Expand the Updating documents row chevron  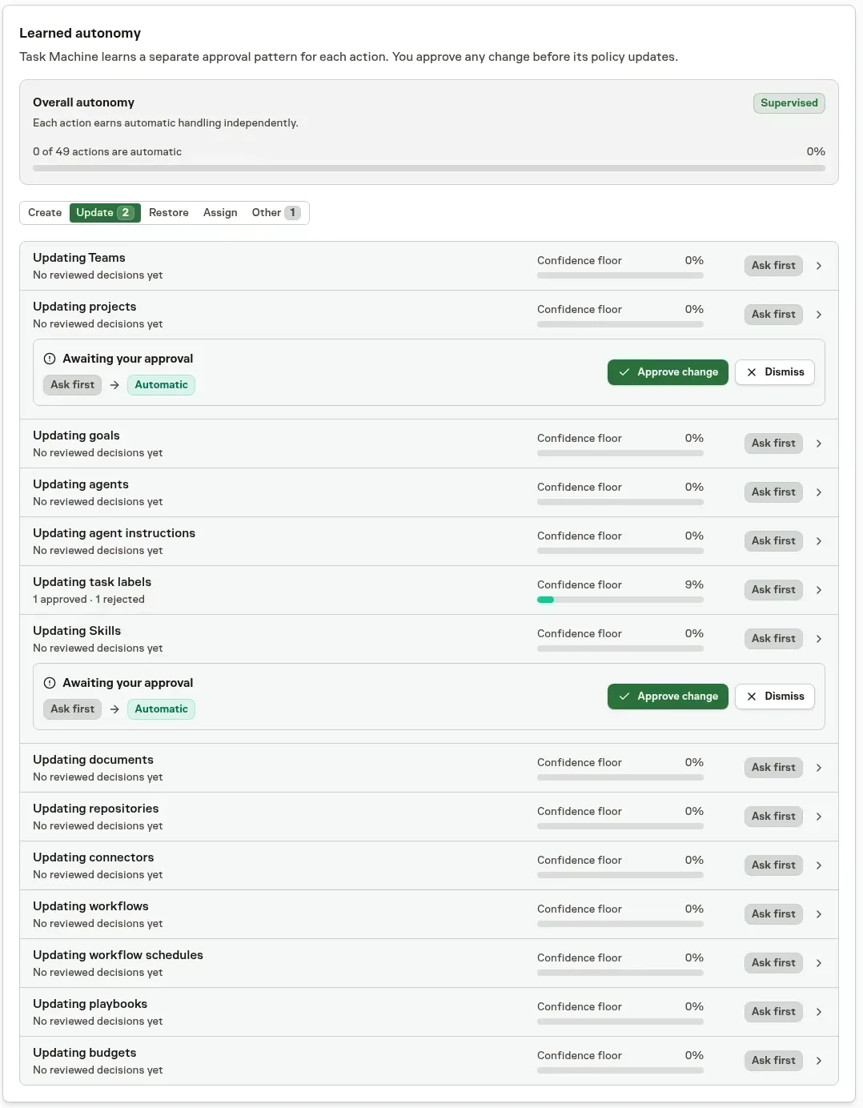[x=819, y=768]
